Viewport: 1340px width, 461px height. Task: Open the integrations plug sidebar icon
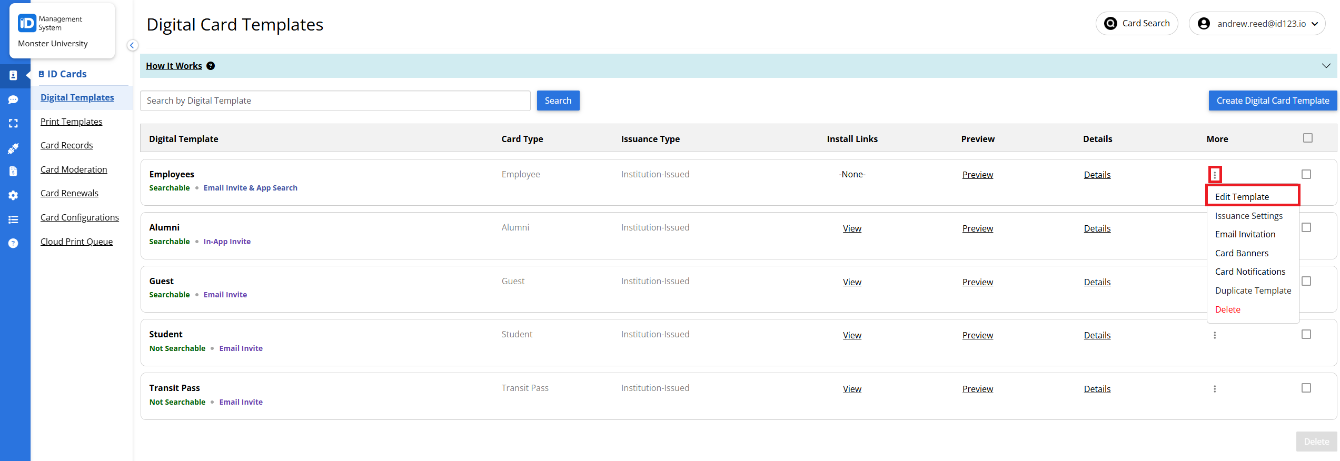click(13, 149)
